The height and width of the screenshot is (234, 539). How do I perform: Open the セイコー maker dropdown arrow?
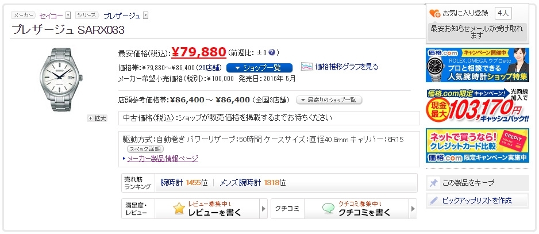click(x=68, y=16)
